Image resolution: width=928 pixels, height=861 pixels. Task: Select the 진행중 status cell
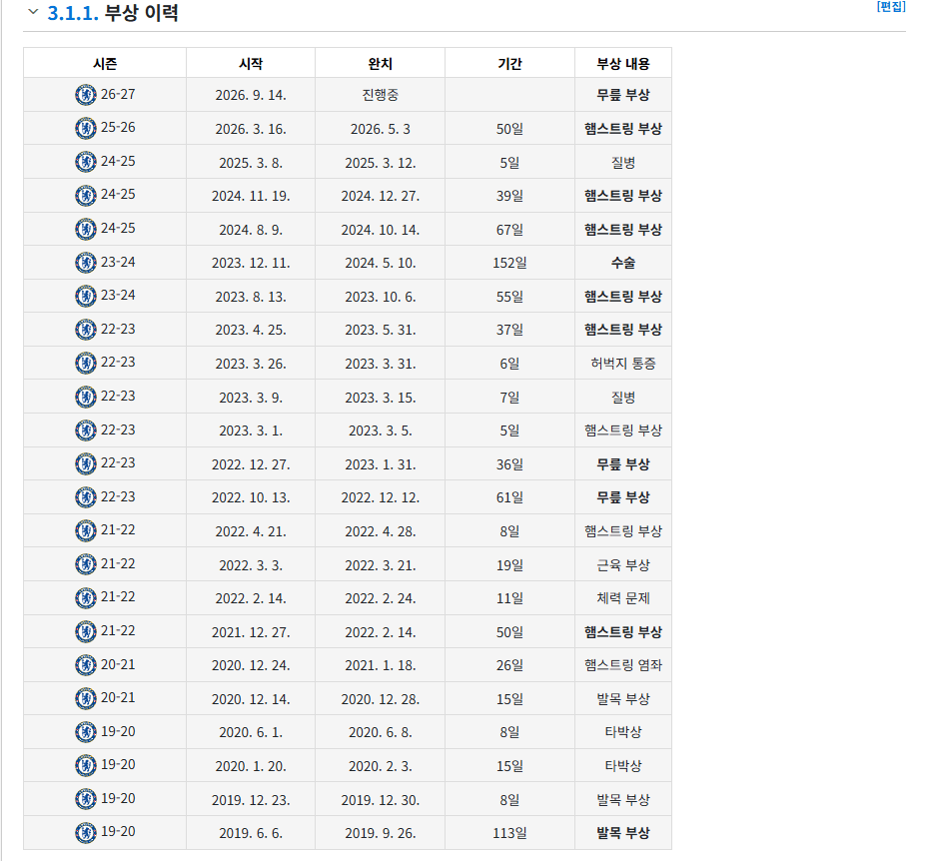pyautogui.click(x=380, y=95)
